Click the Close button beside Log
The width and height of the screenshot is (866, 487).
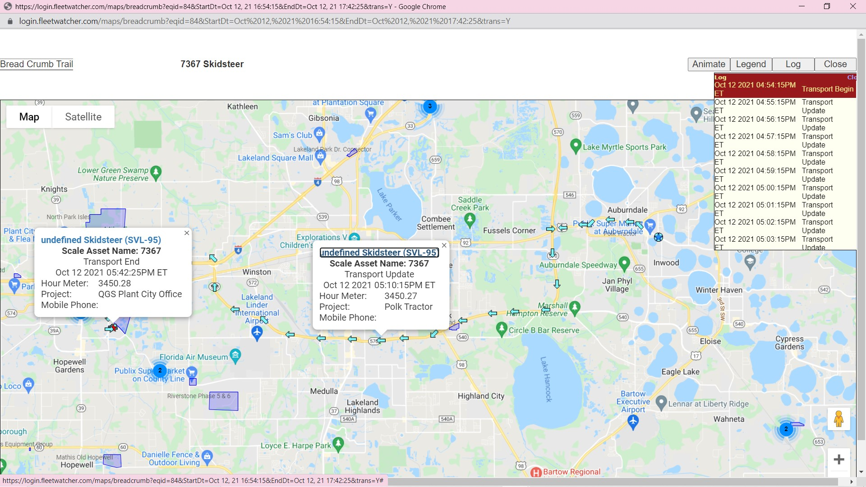pos(835,64)
